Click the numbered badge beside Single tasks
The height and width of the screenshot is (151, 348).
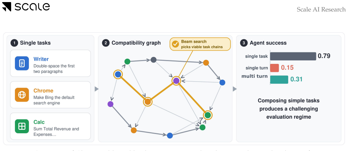point(14,43)
